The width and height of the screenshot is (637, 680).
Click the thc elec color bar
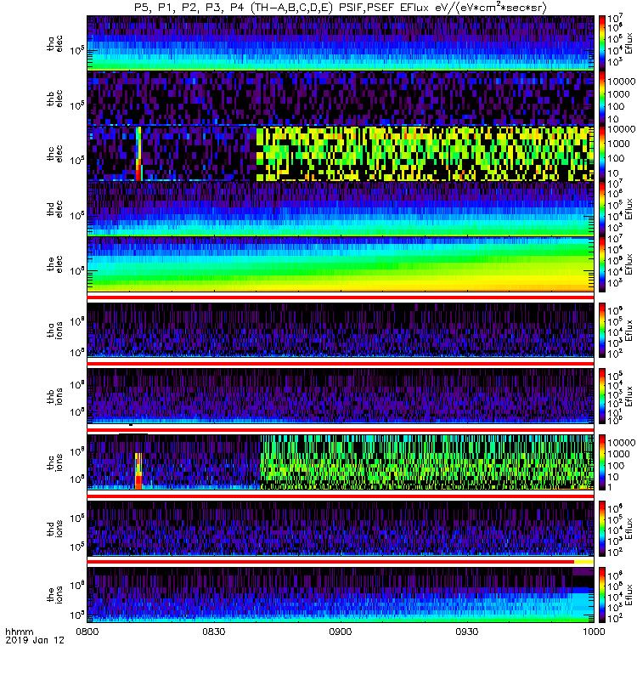point(602,154)
